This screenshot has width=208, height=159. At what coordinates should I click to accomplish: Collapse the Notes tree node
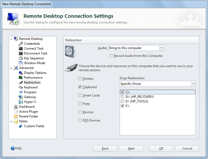(11, 121)
